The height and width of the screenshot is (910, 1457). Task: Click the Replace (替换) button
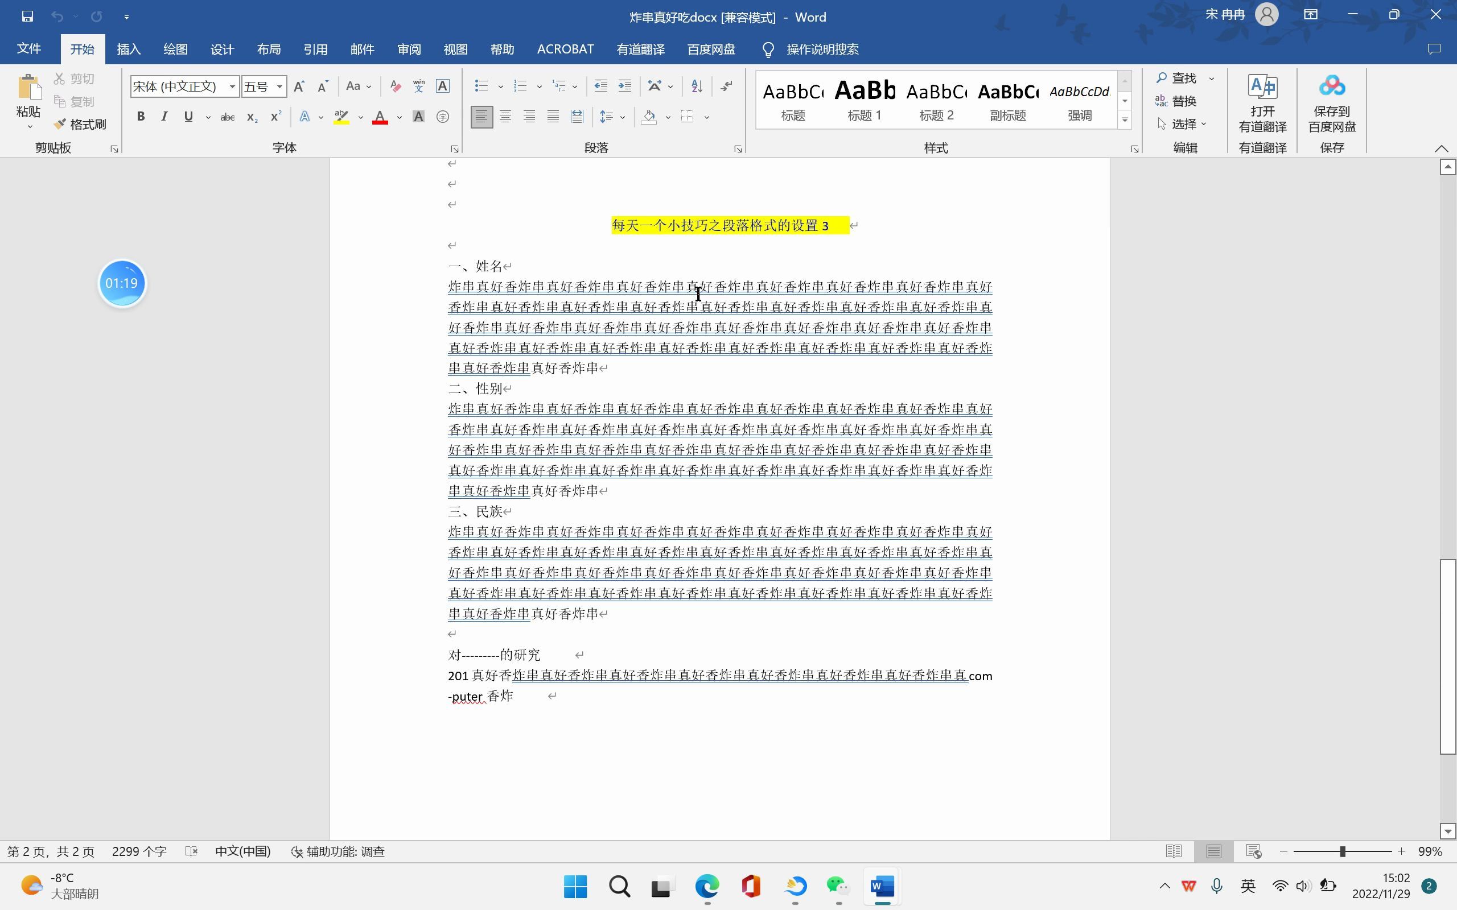pos(1176,101)
